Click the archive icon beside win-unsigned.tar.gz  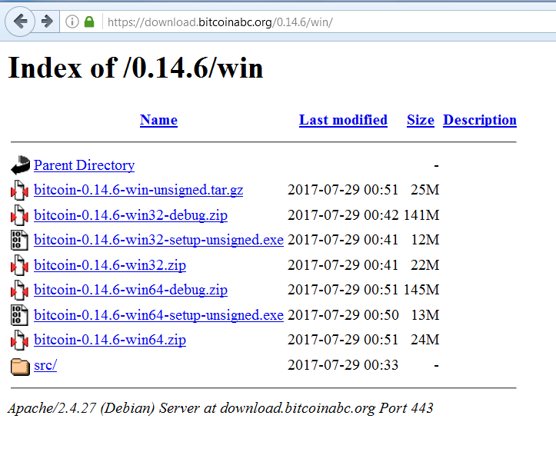[19, 190]
